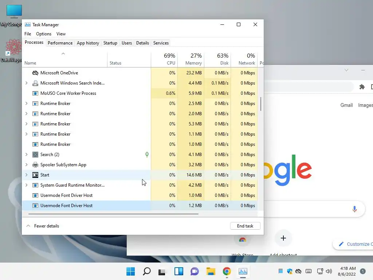
Task: Click the Add shortcut plus button
Action: pos(283,238)
